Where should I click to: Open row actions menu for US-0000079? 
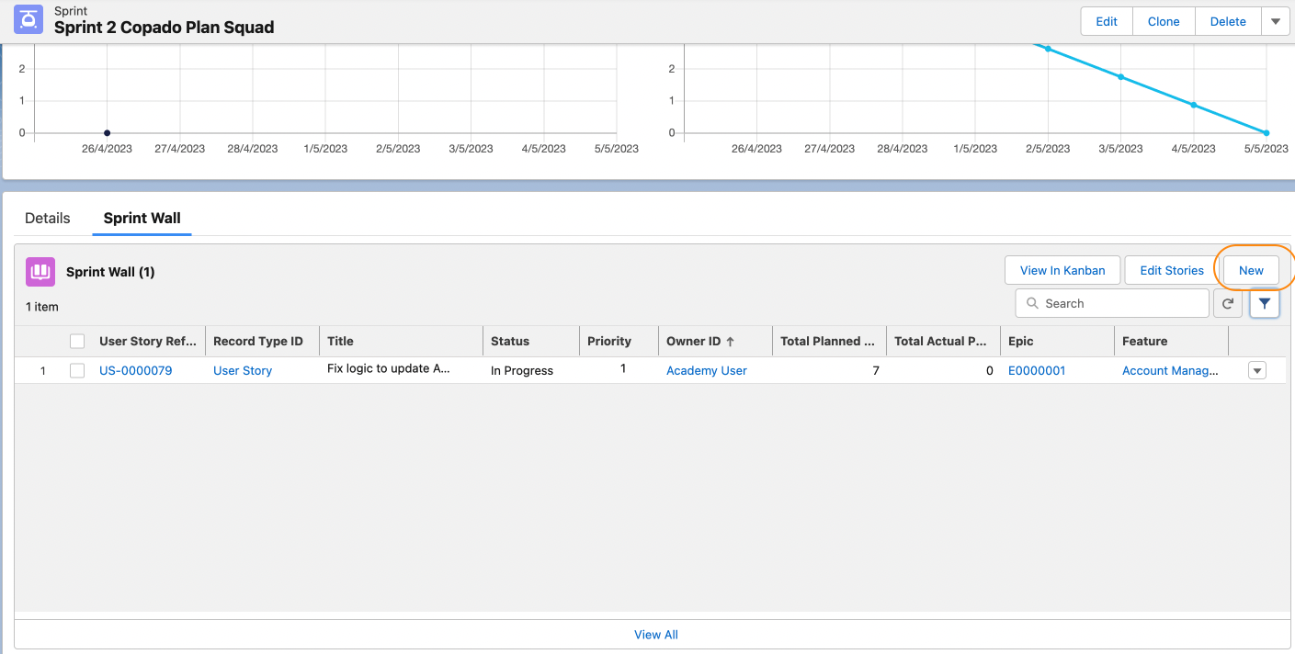click(1257, 370)
